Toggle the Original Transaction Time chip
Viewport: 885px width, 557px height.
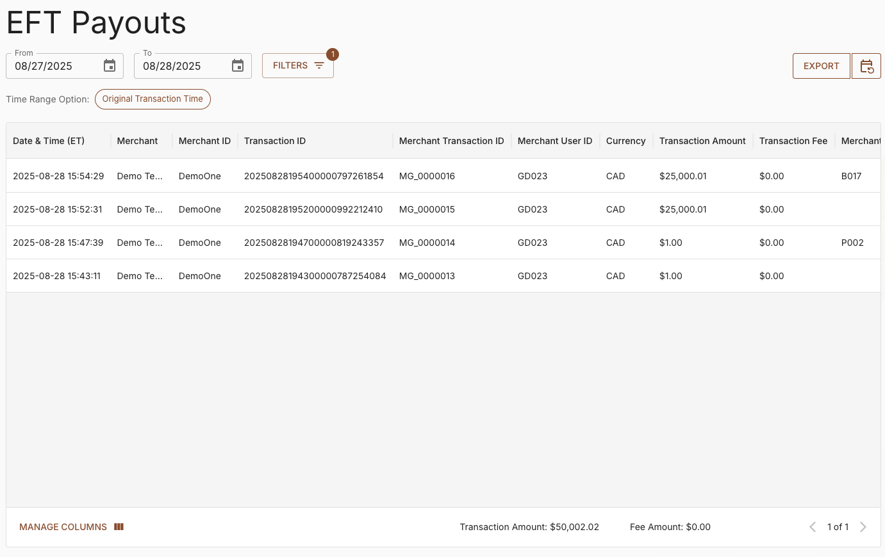[153, 99]
